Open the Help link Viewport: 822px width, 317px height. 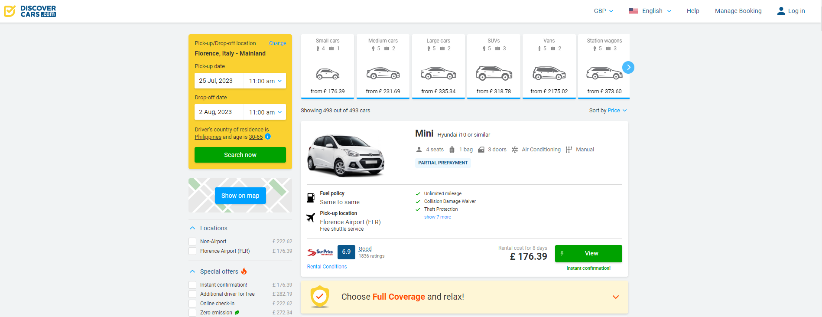(693, 11)
